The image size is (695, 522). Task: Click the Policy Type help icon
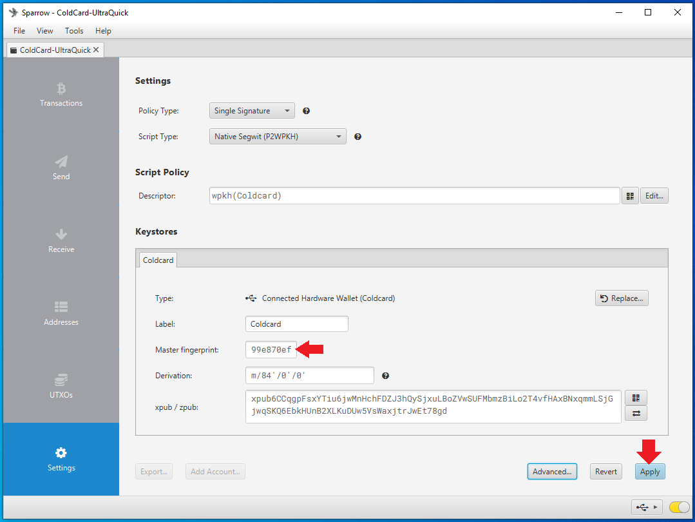click(x=306, y=111)
